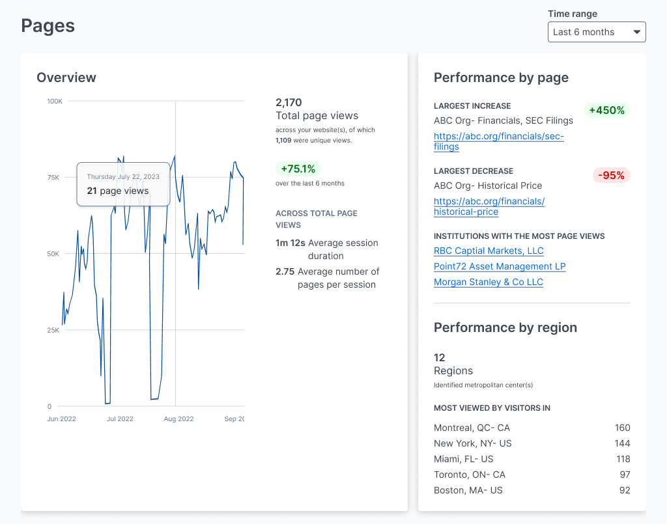Image resolution: width=667 pixels, height=524 pixels.
Task: Click RBC Captial Markets, LLC institution link
Action: 489,251
